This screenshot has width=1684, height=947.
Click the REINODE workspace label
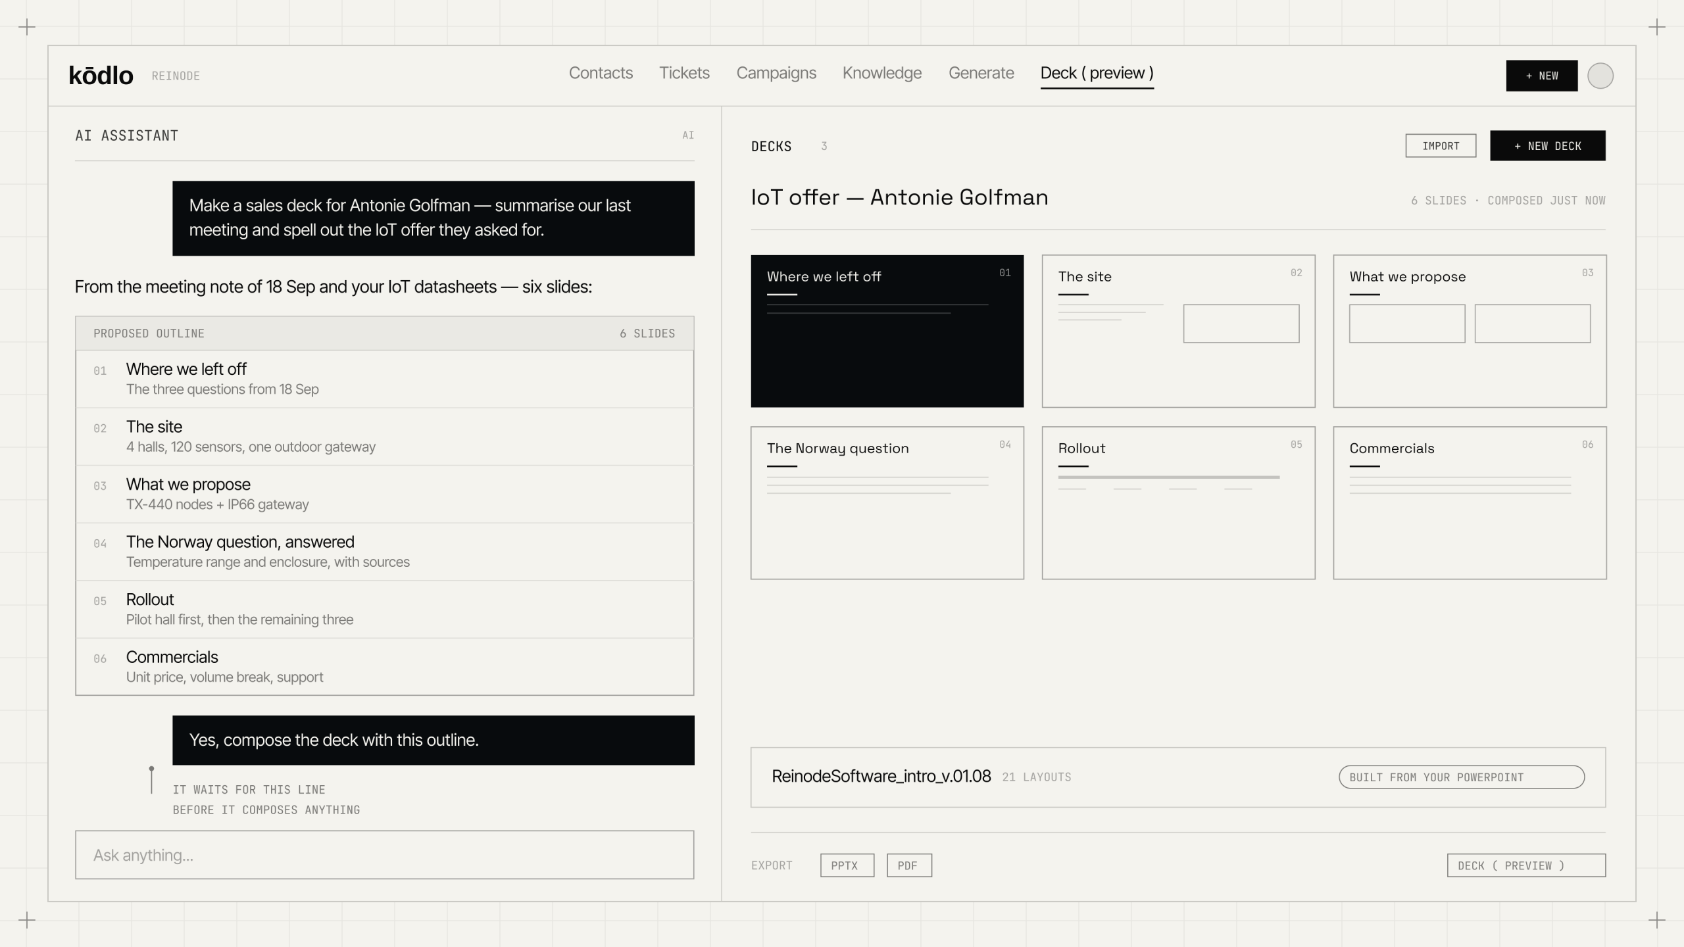(176, 76)
